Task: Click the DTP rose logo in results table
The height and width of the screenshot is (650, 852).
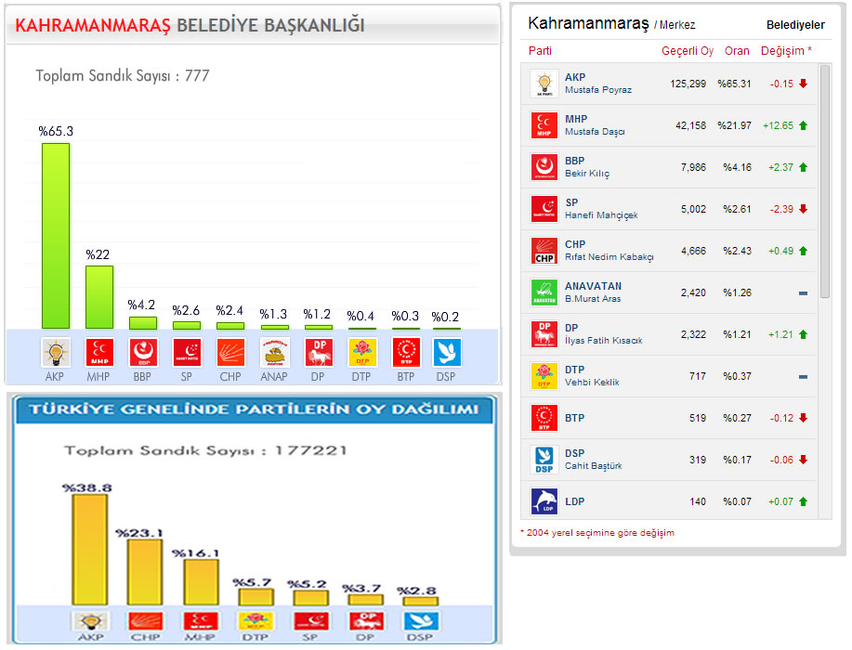Action: pyautogui.click(x=544, y=377)
